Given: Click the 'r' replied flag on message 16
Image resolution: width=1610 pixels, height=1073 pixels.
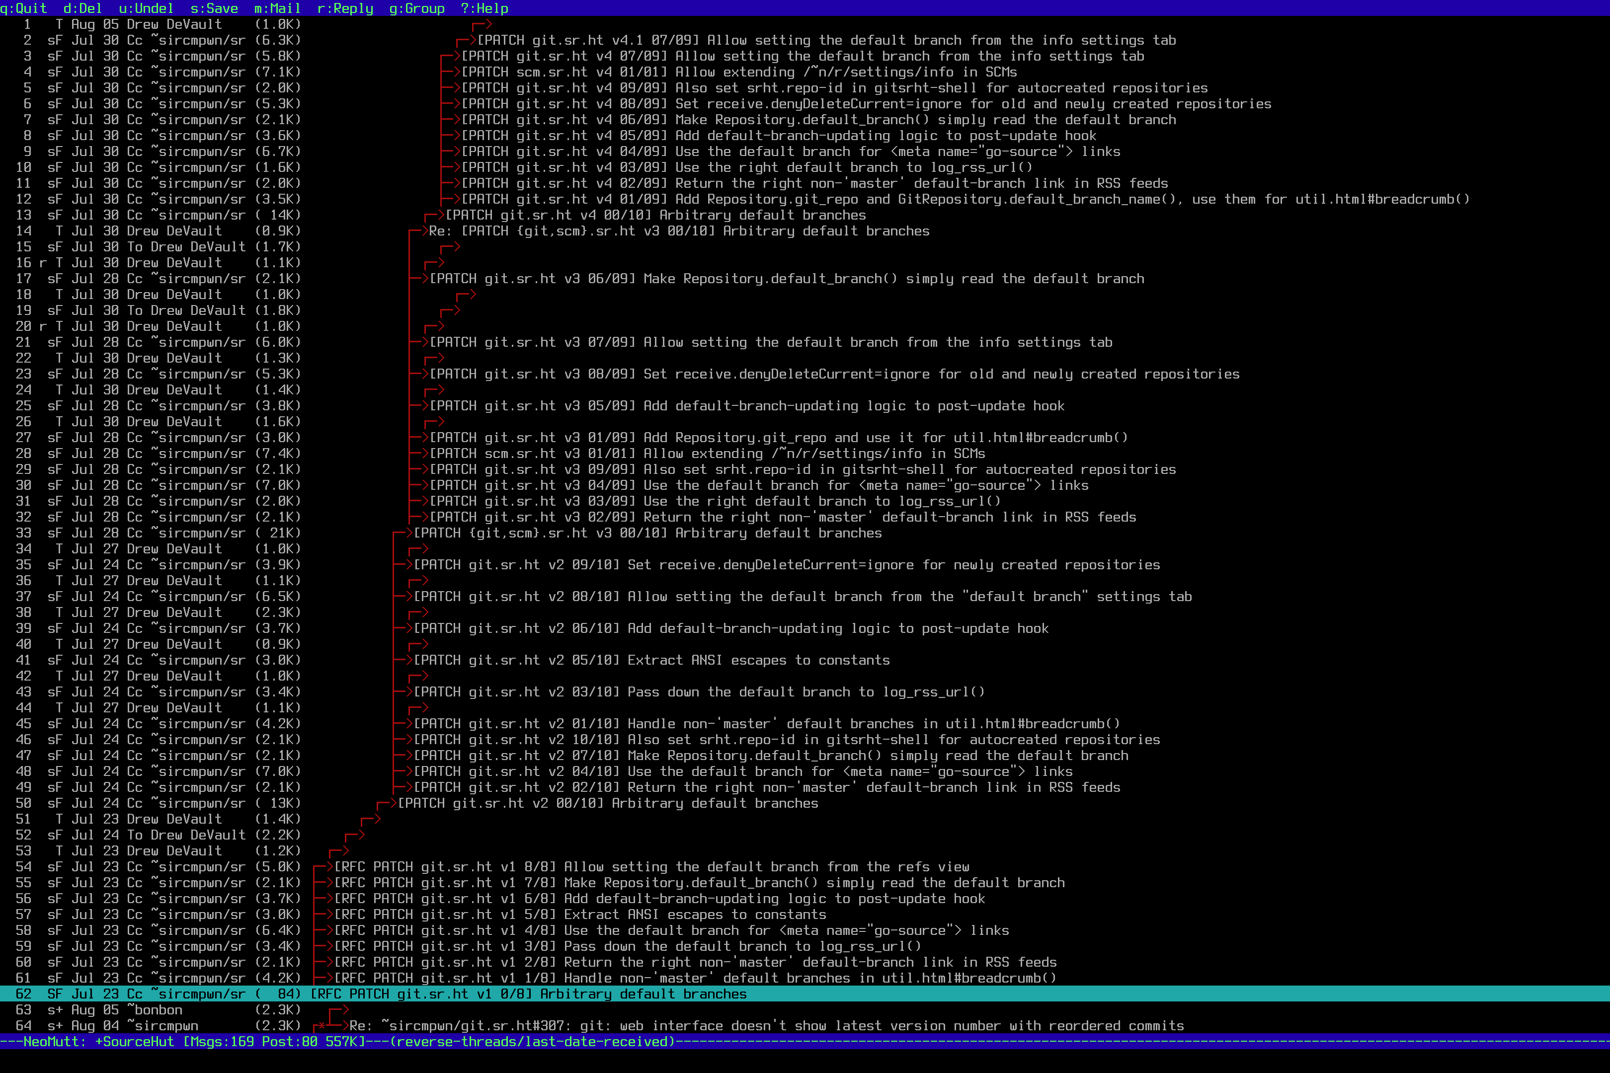Looking at the screenshot, I should (43, 263).
